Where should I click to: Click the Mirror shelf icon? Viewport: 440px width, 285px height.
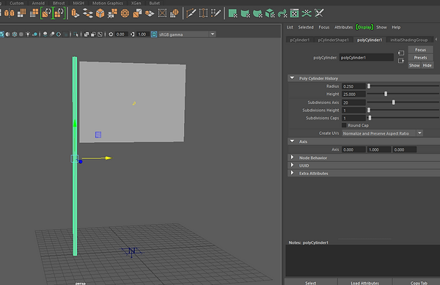(10, 13)
